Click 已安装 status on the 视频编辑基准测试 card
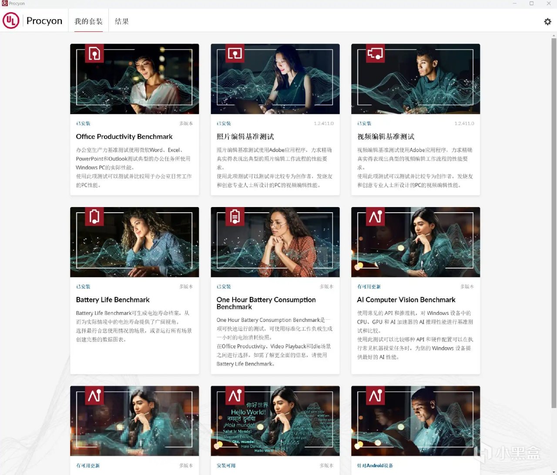Image resolution: width=557 pixels, height=475 pixels. pyautogui.click(x=364, y=124)
